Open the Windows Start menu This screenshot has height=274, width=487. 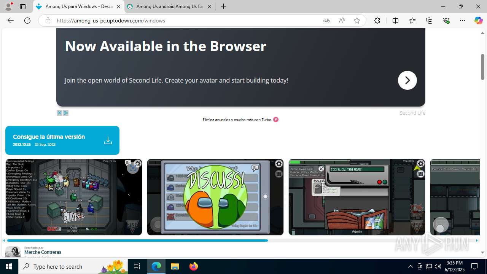tap(9, 266)
